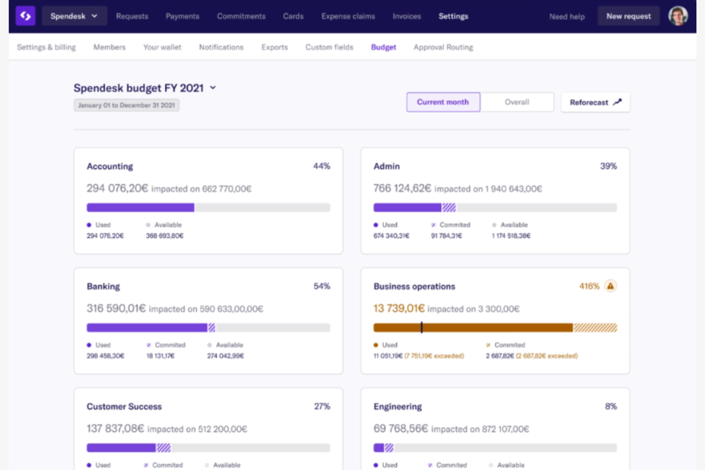Click the Used legend dot under Engineering
The width and height of the screenshot is (705, 470).
(376, 465)
